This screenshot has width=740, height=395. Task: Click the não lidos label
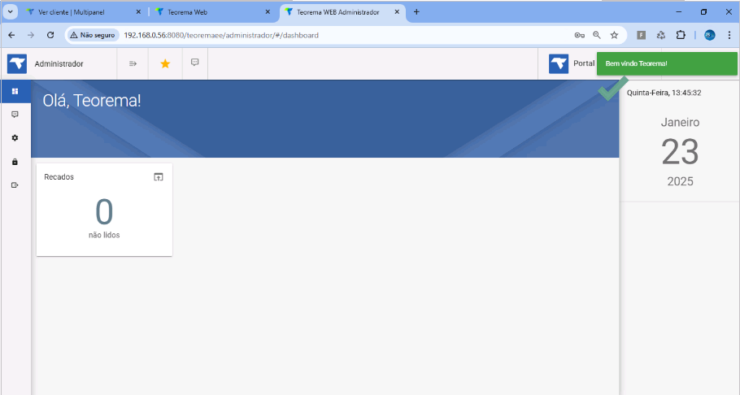(104, 235)
